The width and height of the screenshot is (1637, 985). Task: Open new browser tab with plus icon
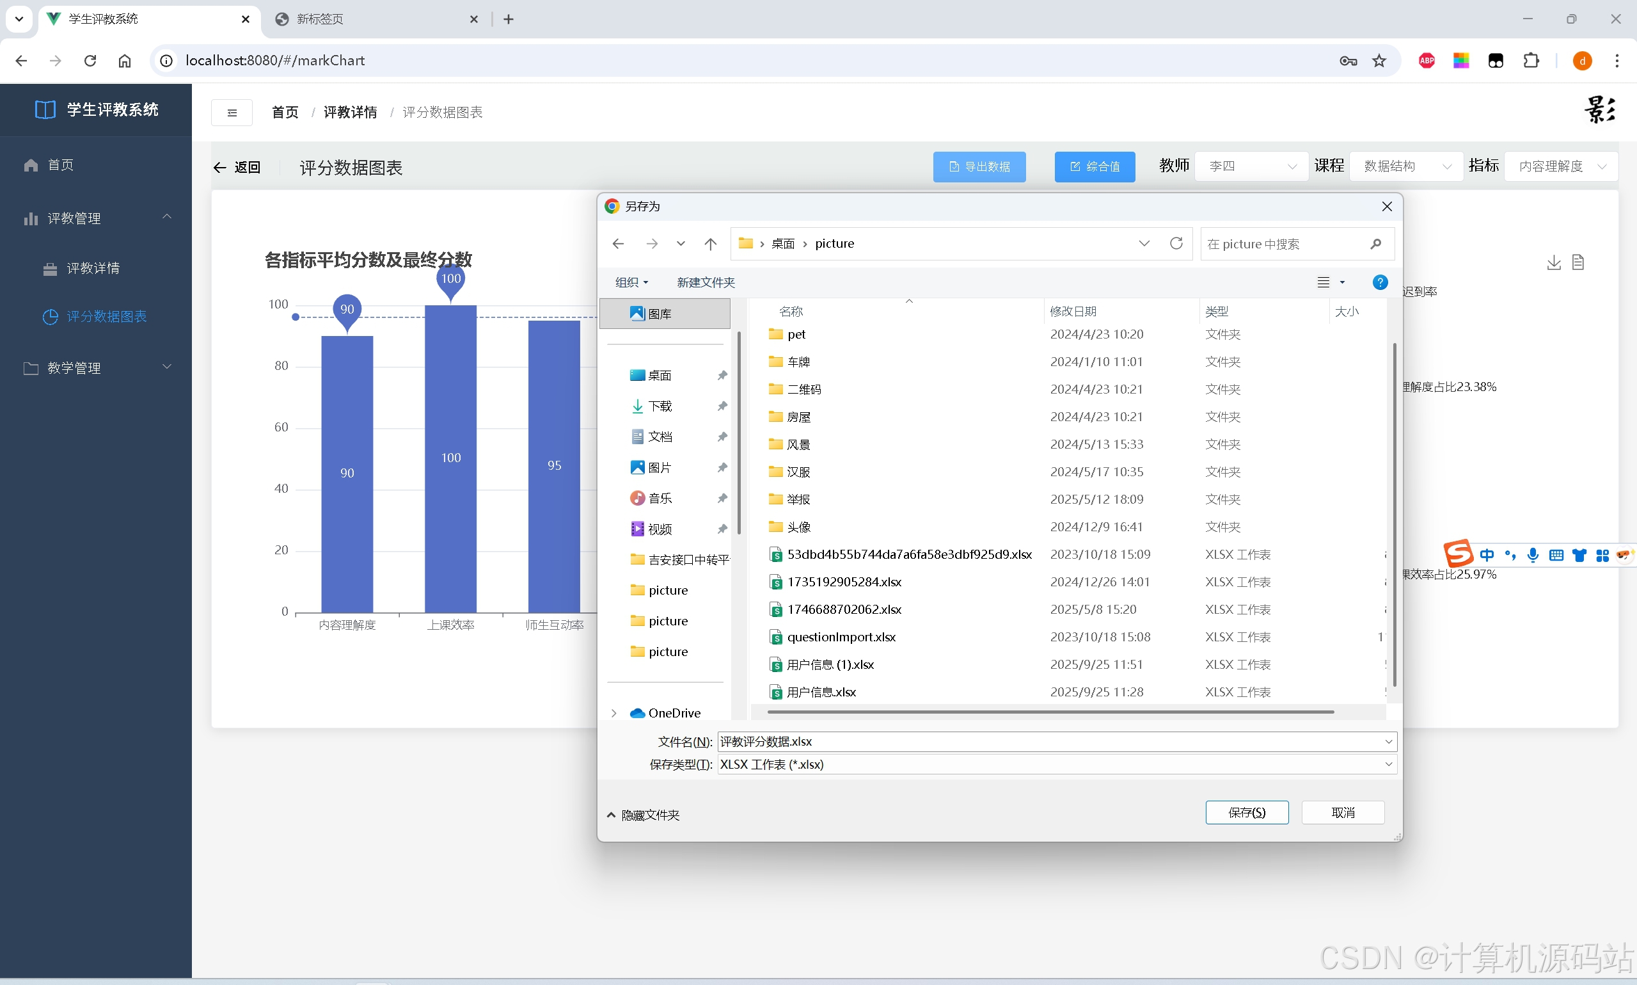pyautogui.click(x=509, y=19)
